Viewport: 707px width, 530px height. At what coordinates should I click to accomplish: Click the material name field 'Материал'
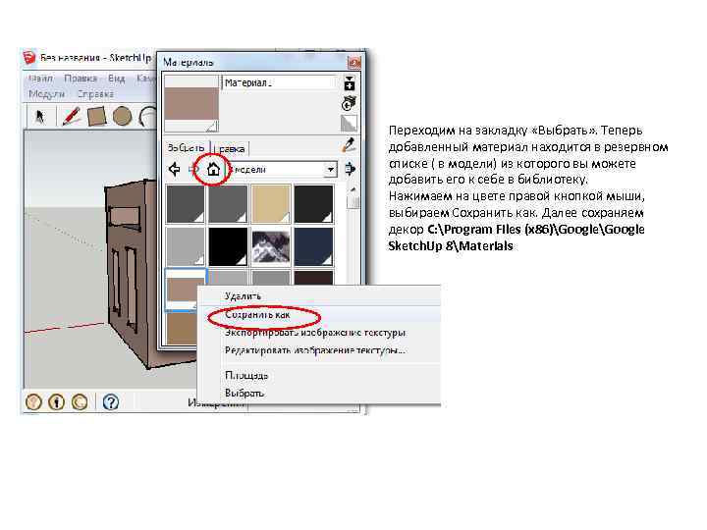click(280, 82)
